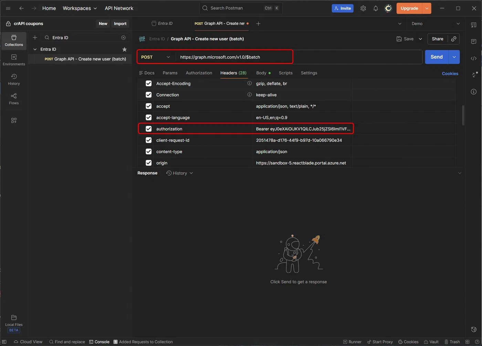Open the request info icon in right sidebar

(474, 92)
